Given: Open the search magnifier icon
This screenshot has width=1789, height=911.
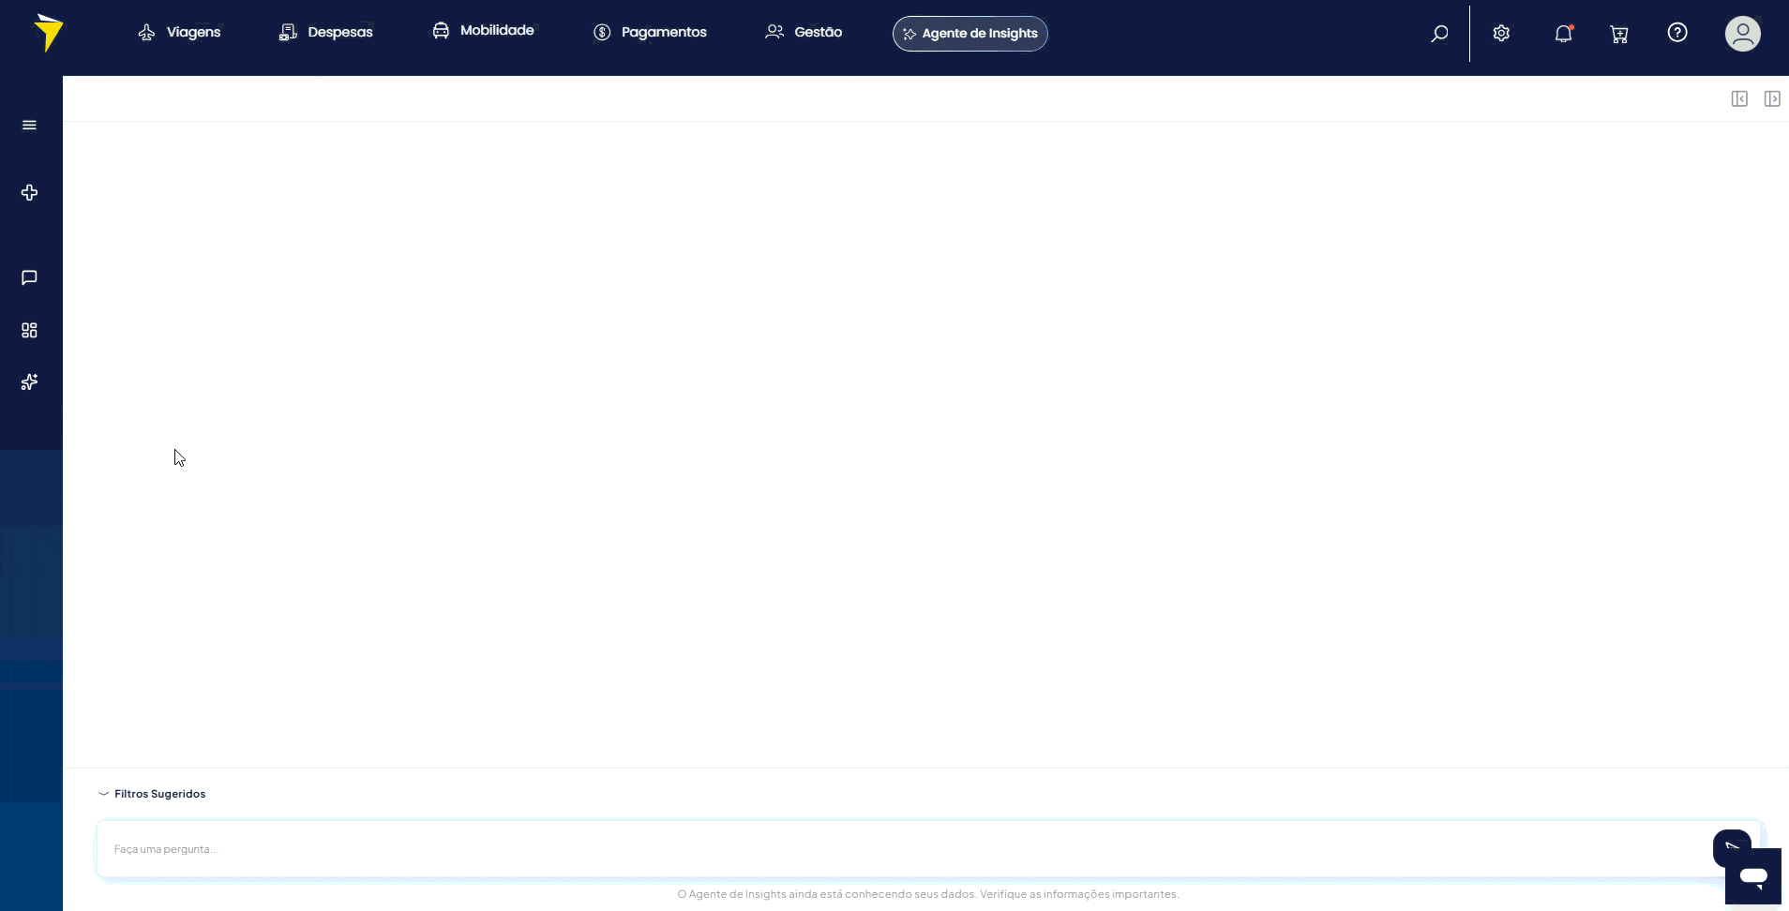Looking at the screenshot, I should [1439, 34].
